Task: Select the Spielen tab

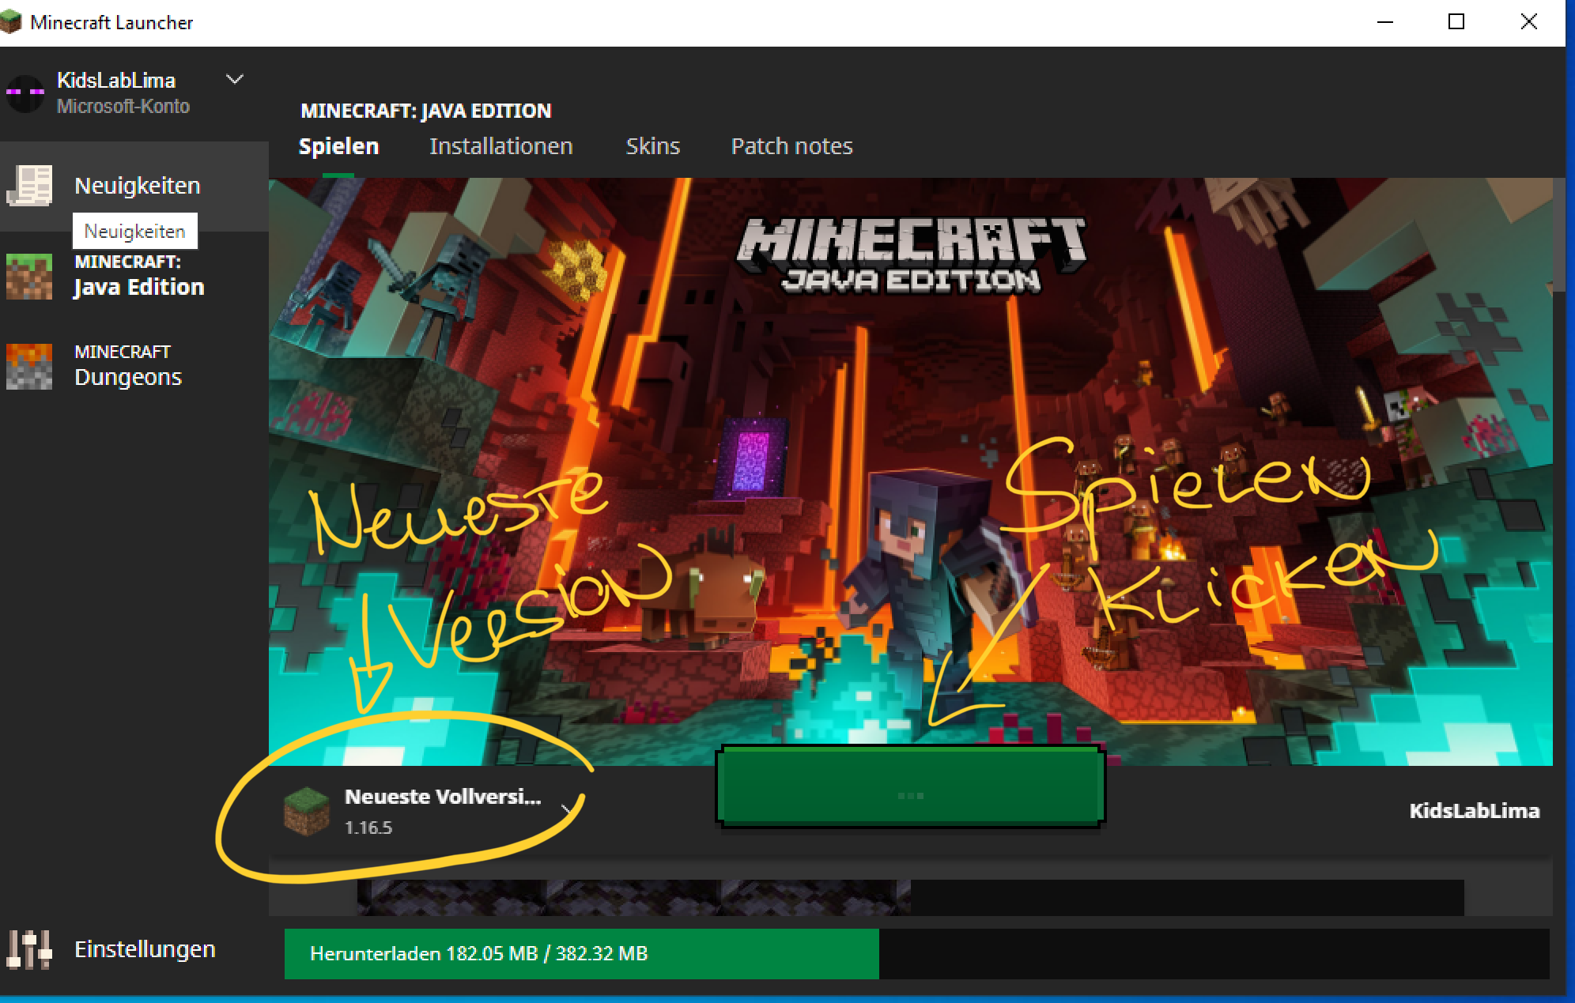Action: (x=338, y=146)
